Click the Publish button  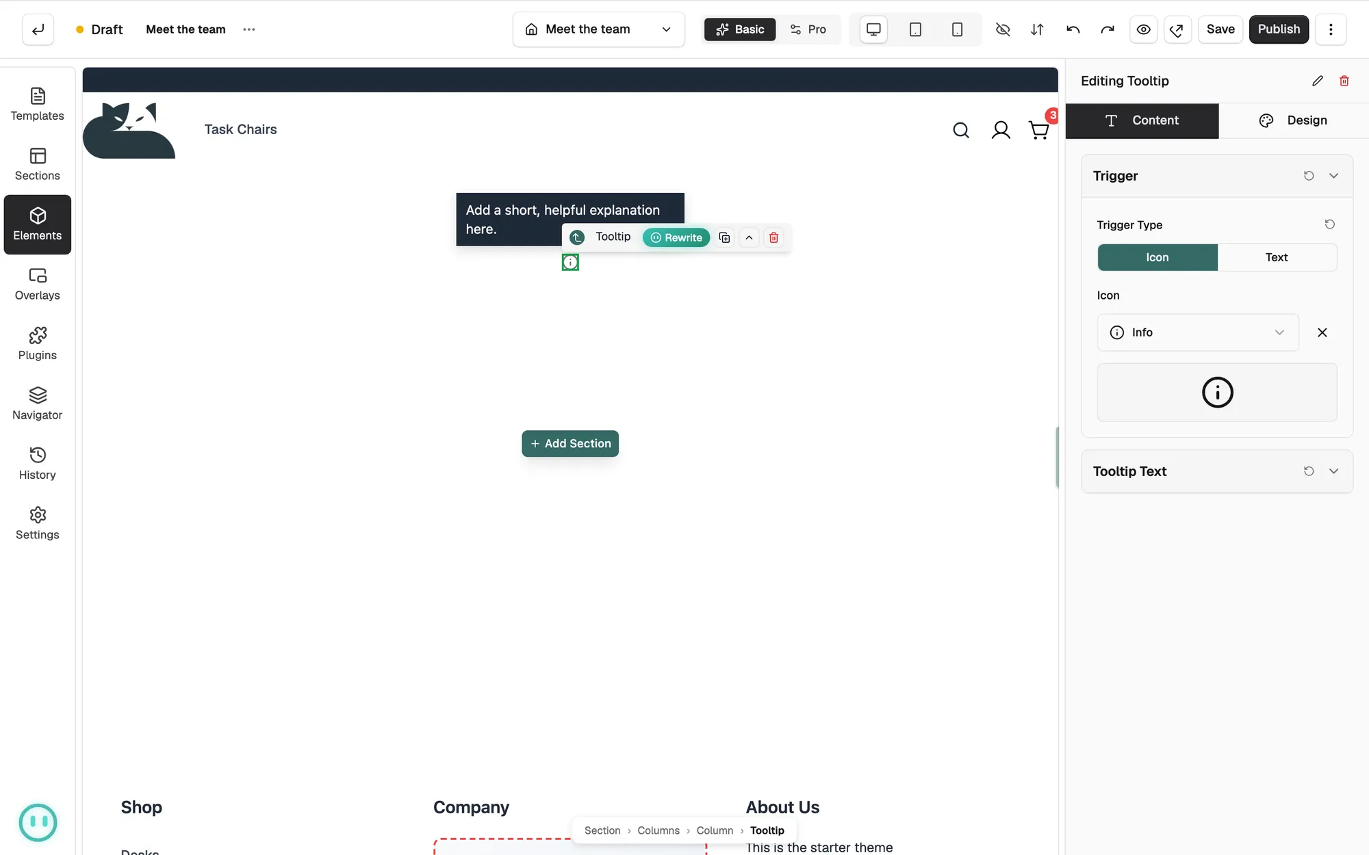[1279, 29]
